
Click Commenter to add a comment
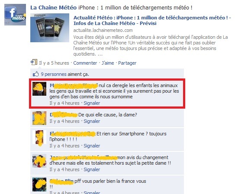[x=85, y=63]
